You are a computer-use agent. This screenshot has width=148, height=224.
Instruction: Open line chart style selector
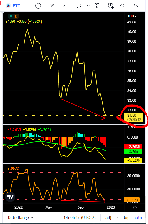(x=66, y=6)
